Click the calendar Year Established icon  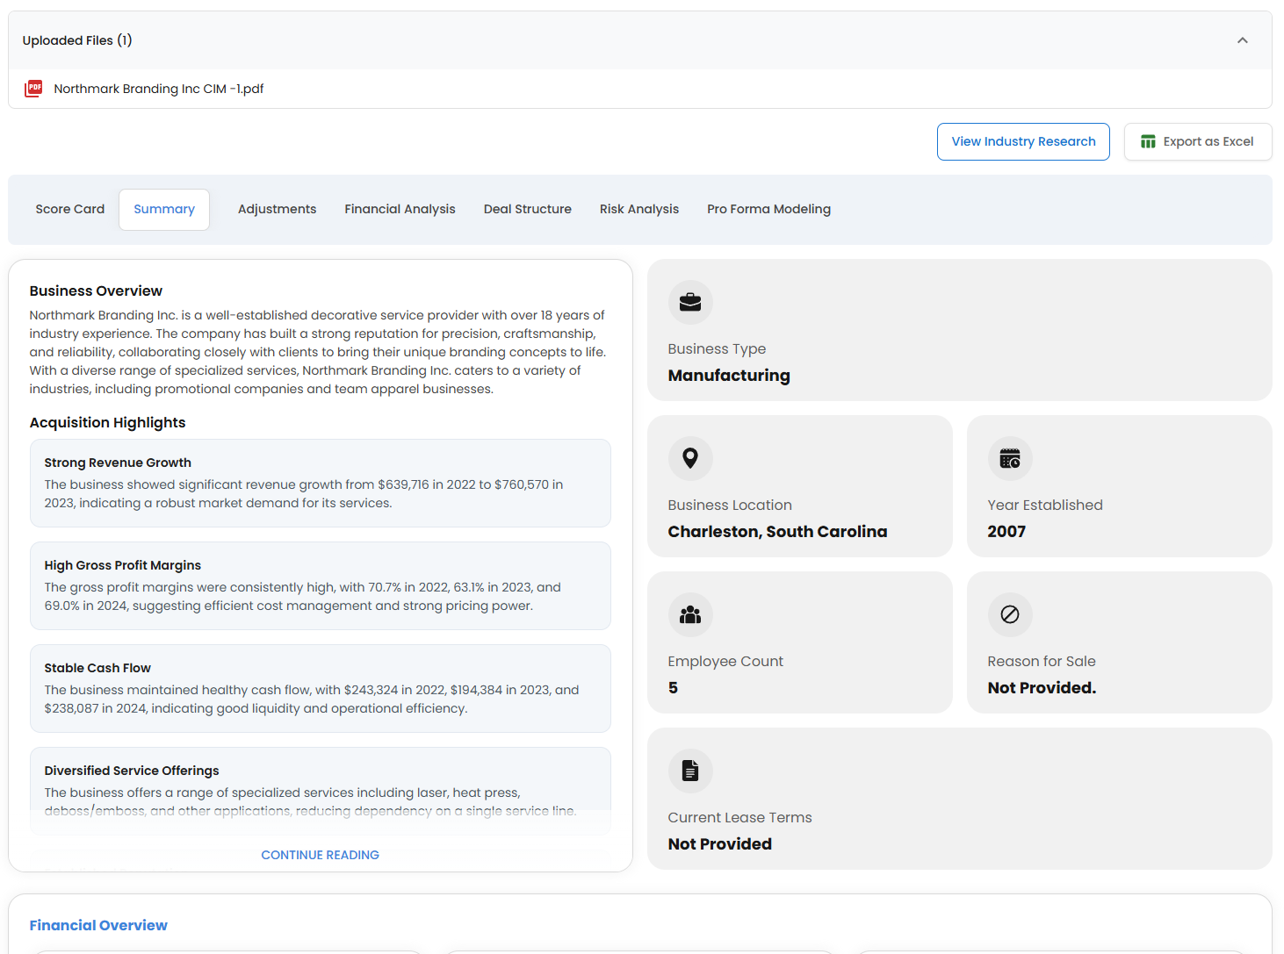point(1010,458)
